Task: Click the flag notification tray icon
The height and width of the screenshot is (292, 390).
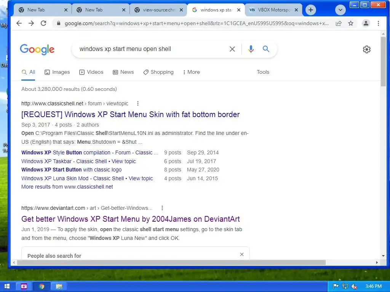Action: click(336, 286)
